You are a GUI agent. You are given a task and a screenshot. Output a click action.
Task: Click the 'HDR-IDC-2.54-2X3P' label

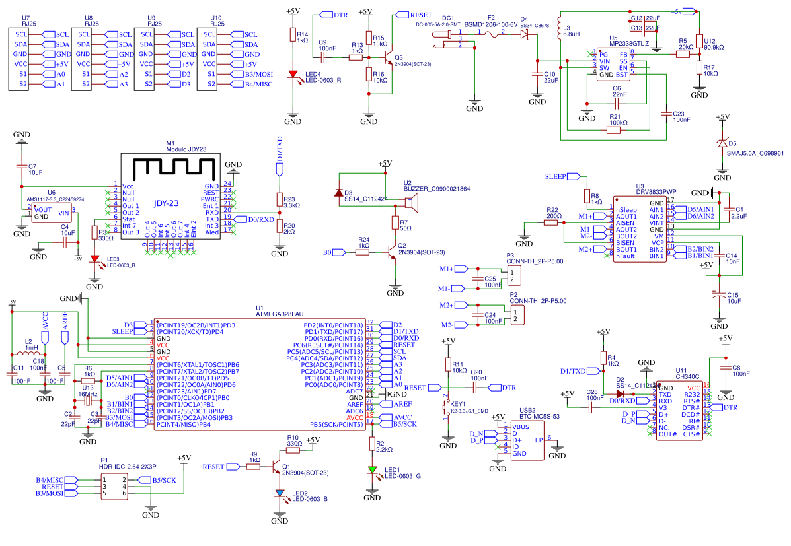(128, 467)
